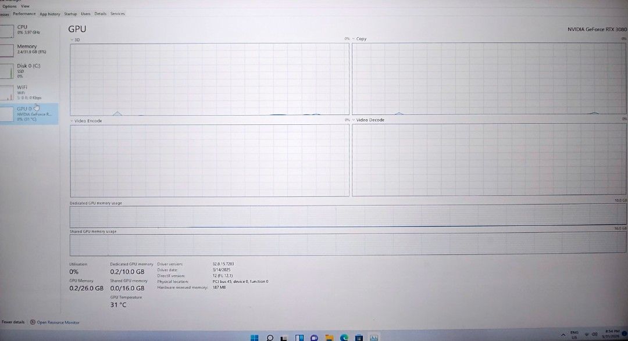This screenshot has height=341, width=628.
Task: Select Disk 0 (C:) in sidebar
Action: click(x=29, y=71)
